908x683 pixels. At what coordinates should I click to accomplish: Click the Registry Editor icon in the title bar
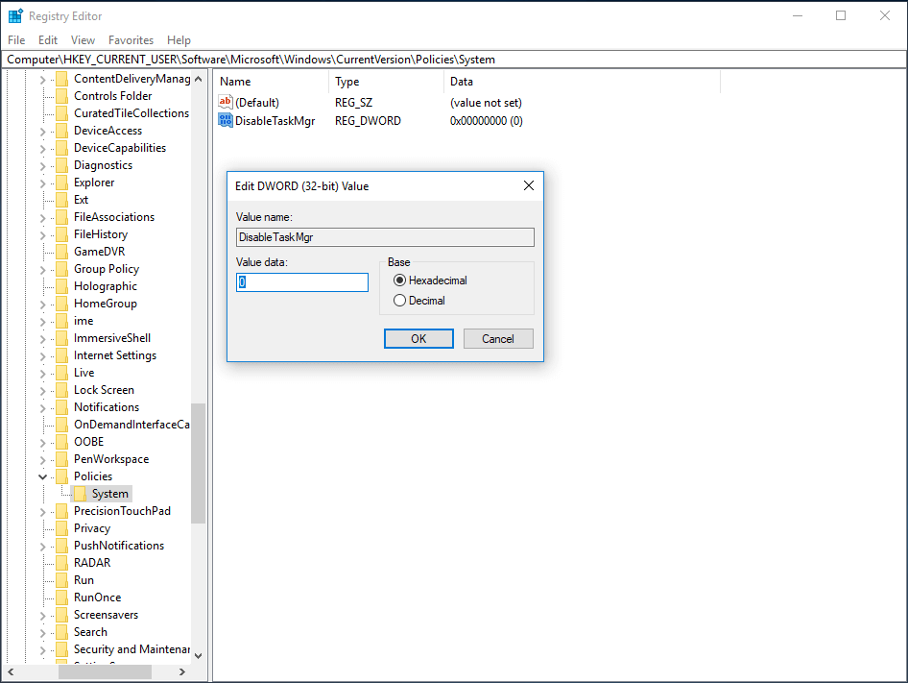(14, 15)
